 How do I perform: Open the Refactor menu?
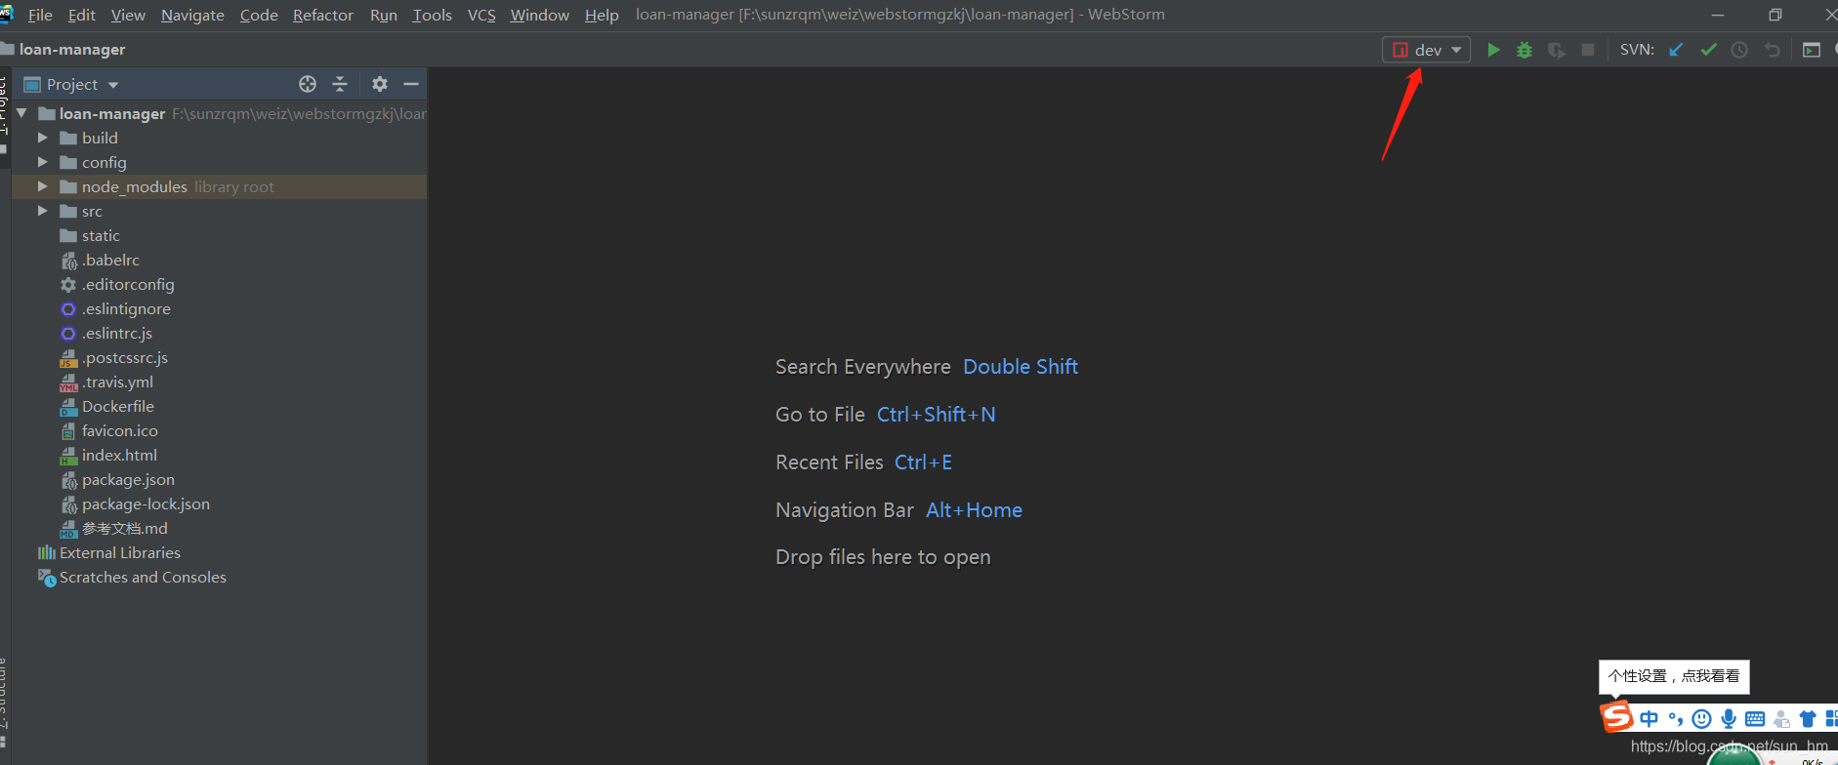tap(323, 15)
